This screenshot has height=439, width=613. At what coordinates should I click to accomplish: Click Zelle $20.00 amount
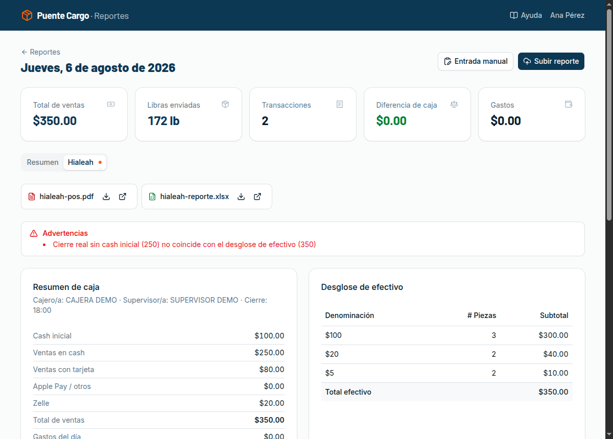[x=272, y=403]
